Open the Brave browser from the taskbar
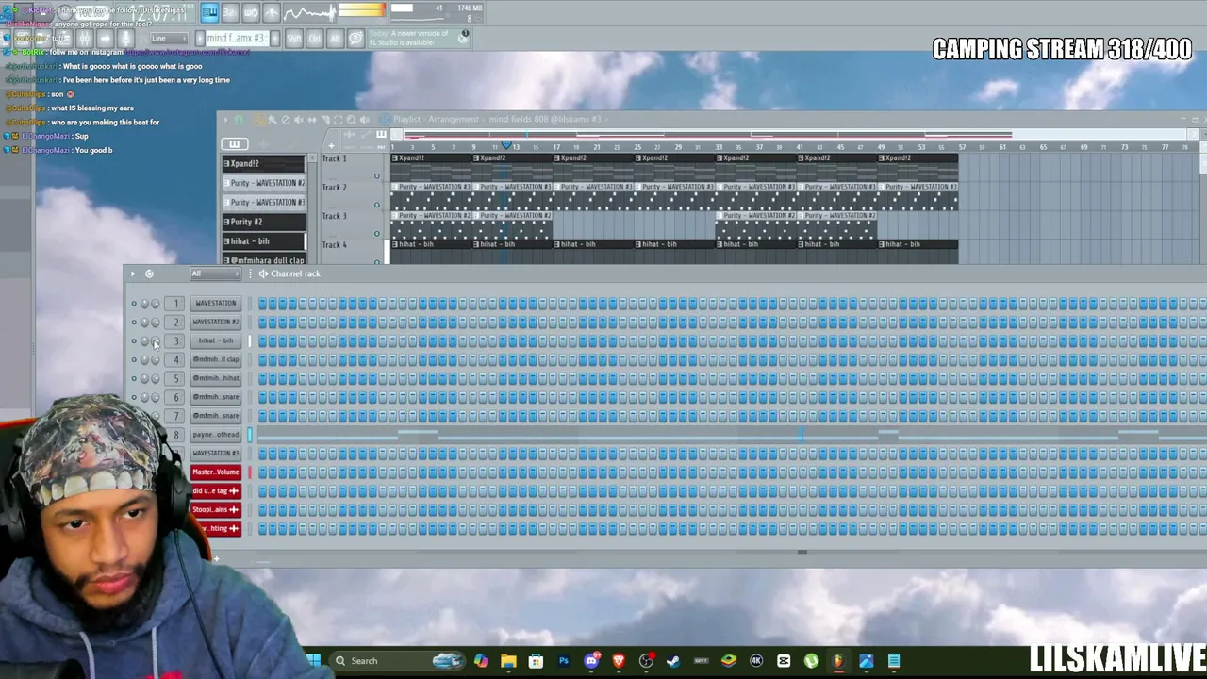Screen dimensions: 1207x679 point(619,661)
